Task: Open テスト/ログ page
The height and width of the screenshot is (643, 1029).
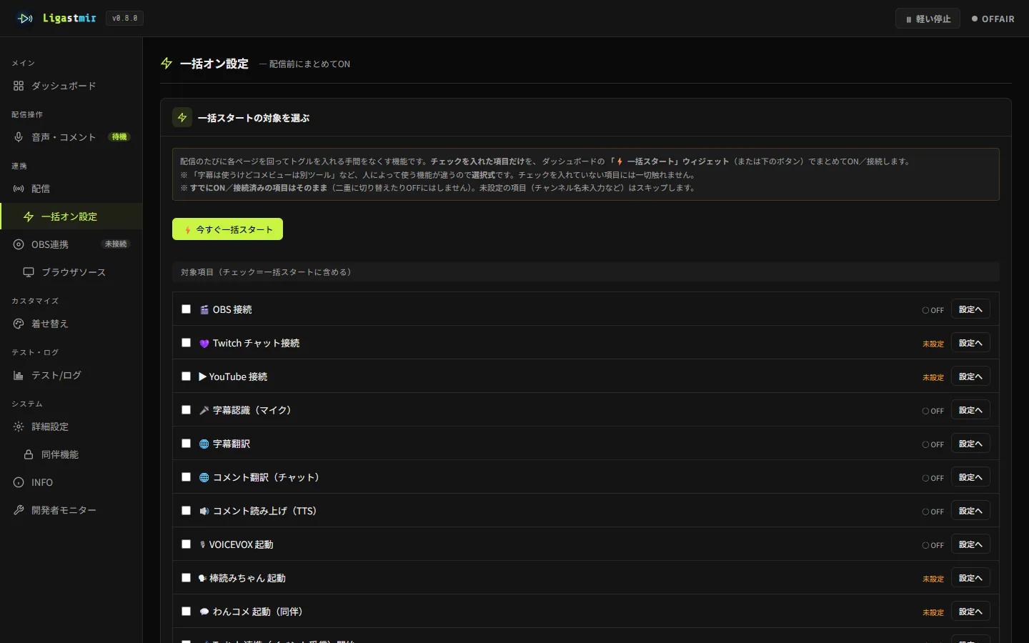Action: tap(71, 375)
